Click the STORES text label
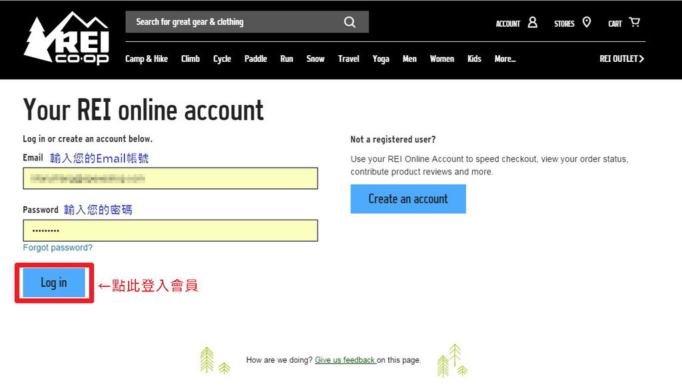The width and height of the screenshot is (682, 390). [x=564, y=23]
